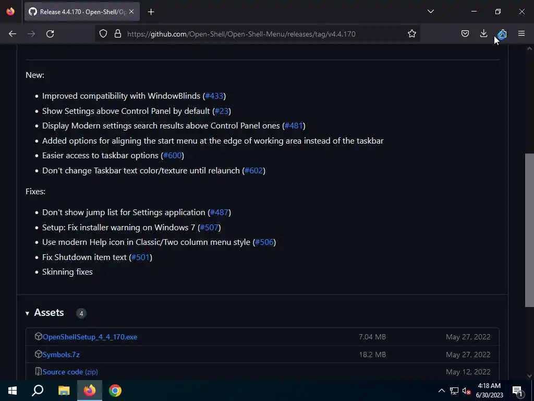
Task: Select the Release 4.4.170 Open-Shell tab
Action: click(82, 11)
